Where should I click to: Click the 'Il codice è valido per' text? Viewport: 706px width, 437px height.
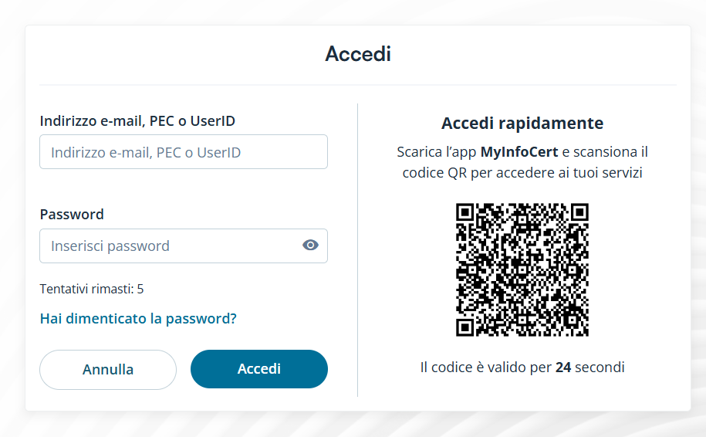point(486,367)
